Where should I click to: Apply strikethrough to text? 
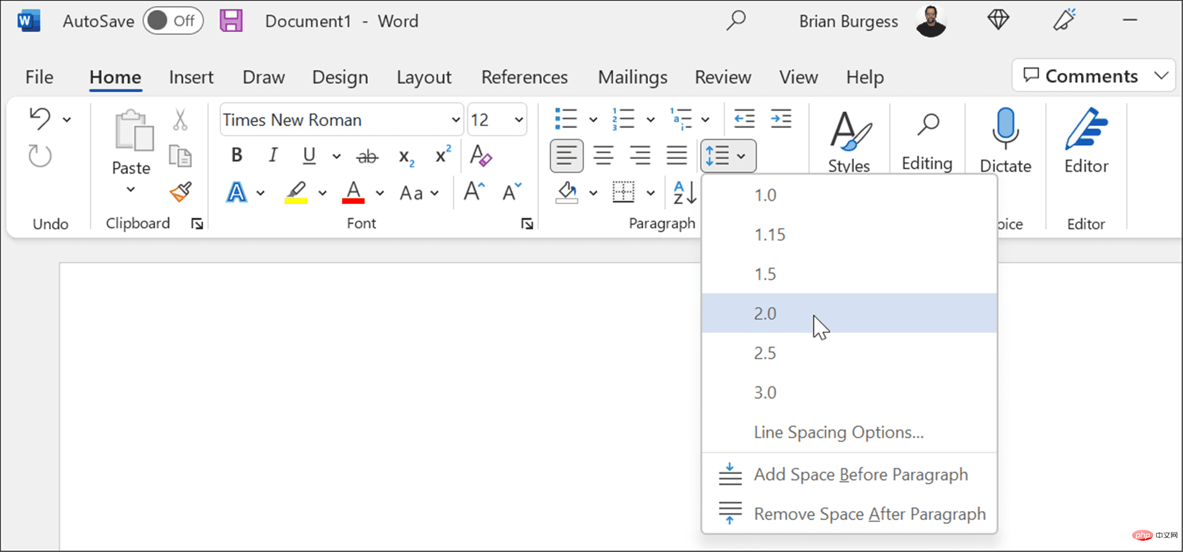pyautogui.click(x=367, y=155)
